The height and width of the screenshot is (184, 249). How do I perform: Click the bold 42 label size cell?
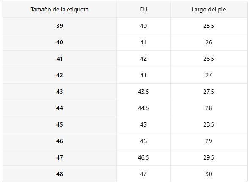pos(60,75)
